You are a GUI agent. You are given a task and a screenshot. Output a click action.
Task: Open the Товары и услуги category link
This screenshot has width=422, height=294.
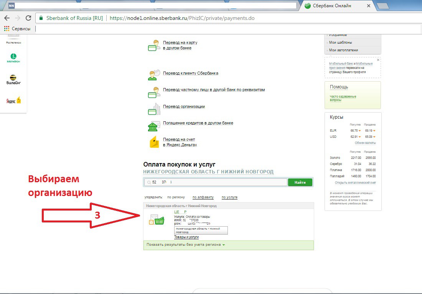coord(186,237)
